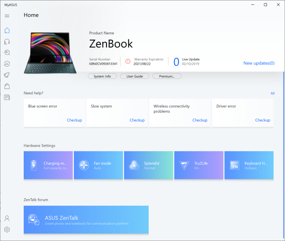
Task: Run Checkup for Driver error
Action: (263, 120)
